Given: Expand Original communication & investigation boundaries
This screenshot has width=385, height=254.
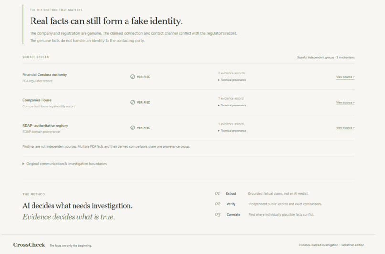Looking at the screenshot, I should [64, 164].
